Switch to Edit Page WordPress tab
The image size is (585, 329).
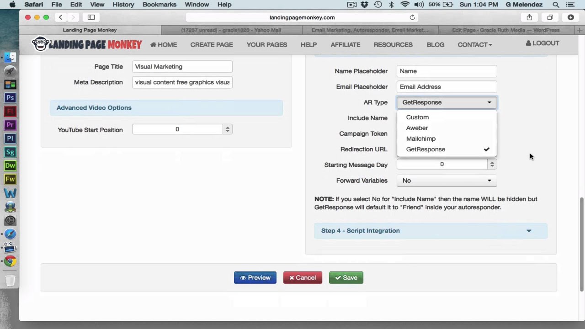tap(505, 30)
